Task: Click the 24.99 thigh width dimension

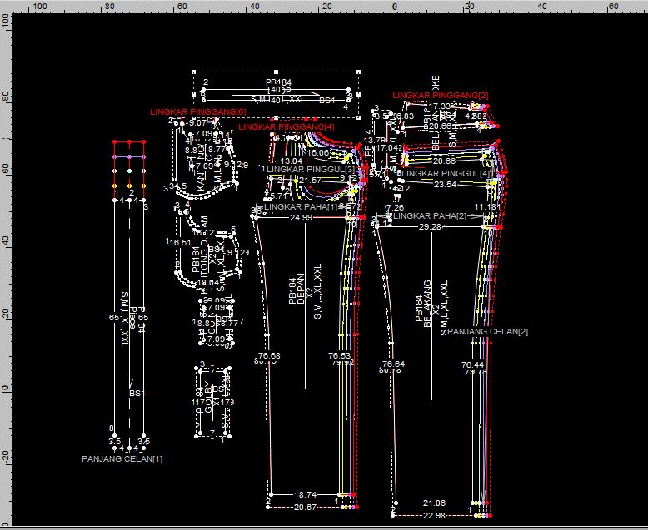Action: pyautogui.click(x=301, y=217)
